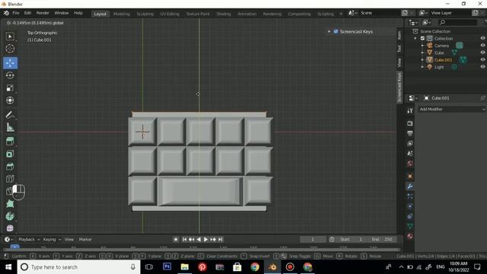Viewport: 487px width, 274px height.
Task: Open the Material properties tab
Action: (410, 236)
